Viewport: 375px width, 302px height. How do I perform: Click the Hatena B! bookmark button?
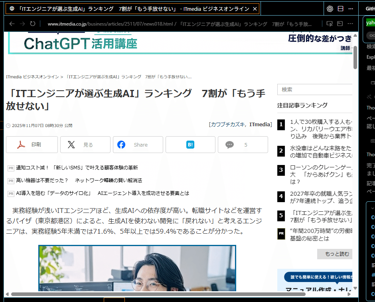coord(190,145)
